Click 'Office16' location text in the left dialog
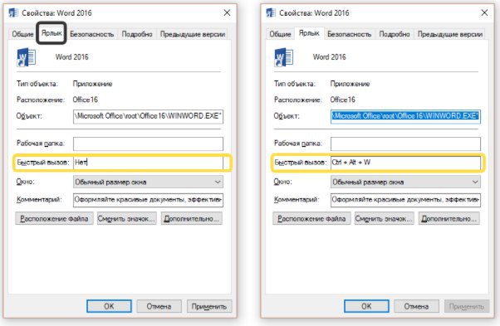This screenshot has height=326, width=500. click(86, 100)
